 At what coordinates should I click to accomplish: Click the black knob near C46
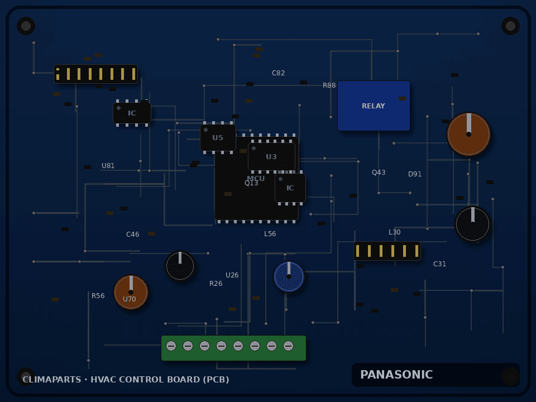(x=180, y=266)
